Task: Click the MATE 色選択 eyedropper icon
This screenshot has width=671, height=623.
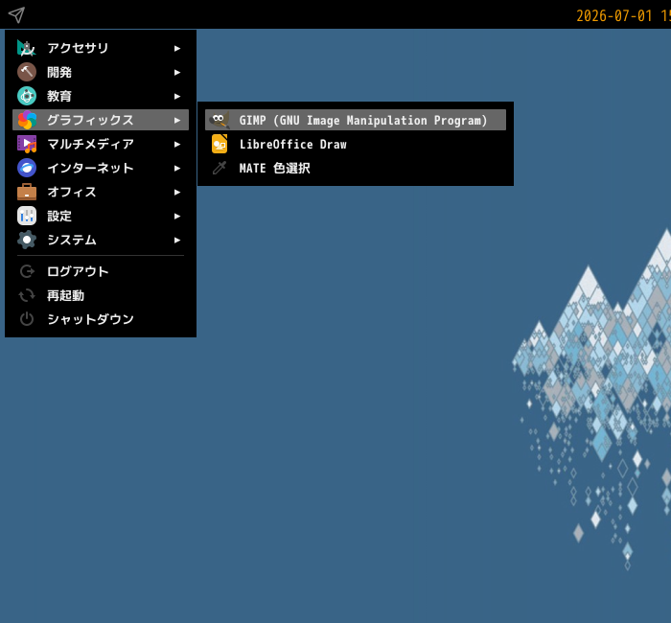Action: click(220, 168)
